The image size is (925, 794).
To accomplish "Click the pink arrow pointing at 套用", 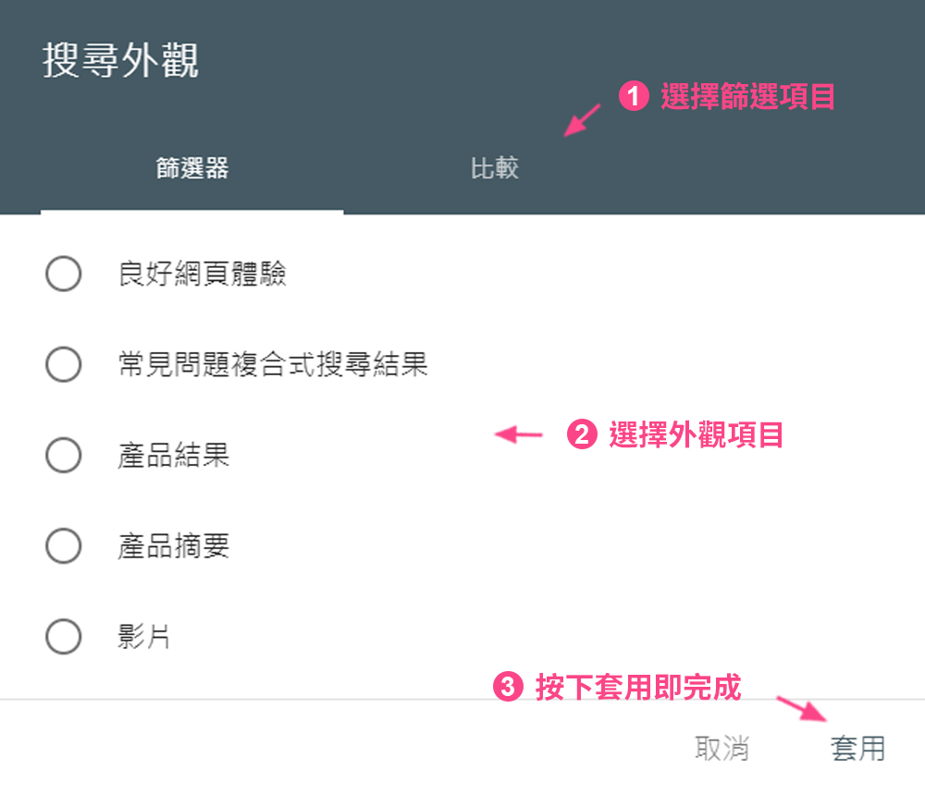I will point(802,709).
